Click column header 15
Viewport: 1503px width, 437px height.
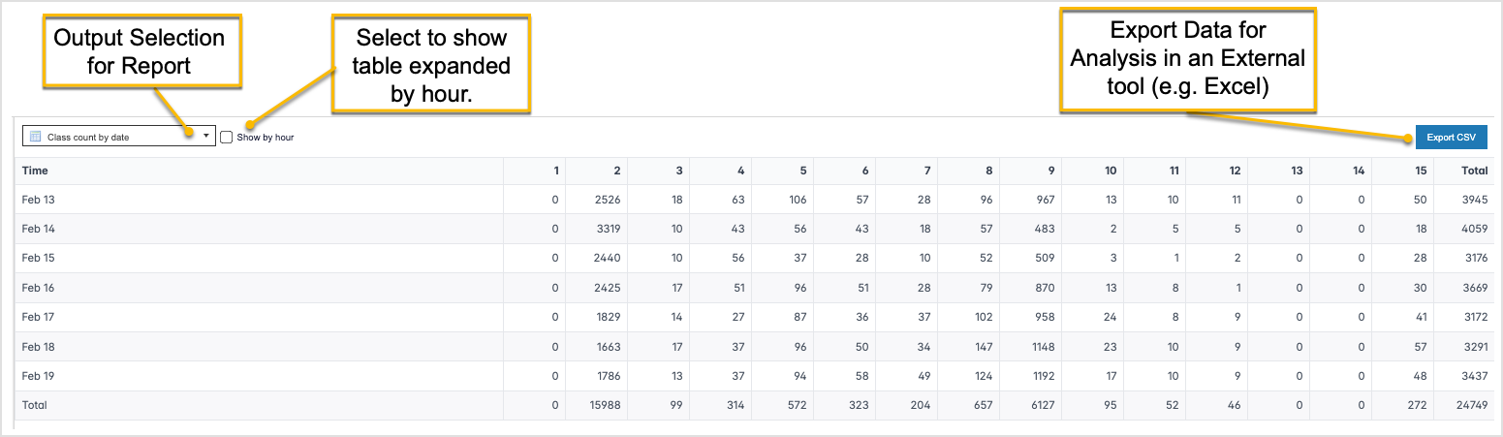point(1423,171)
